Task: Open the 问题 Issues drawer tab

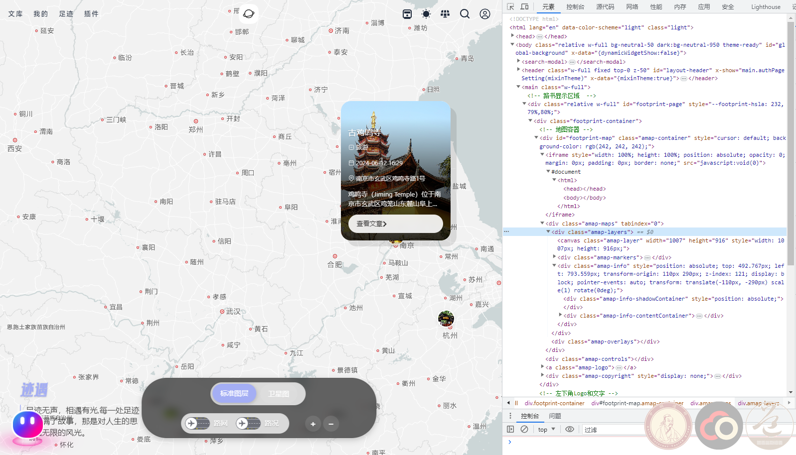Action: pyautogui.click(x=555, y=416)
